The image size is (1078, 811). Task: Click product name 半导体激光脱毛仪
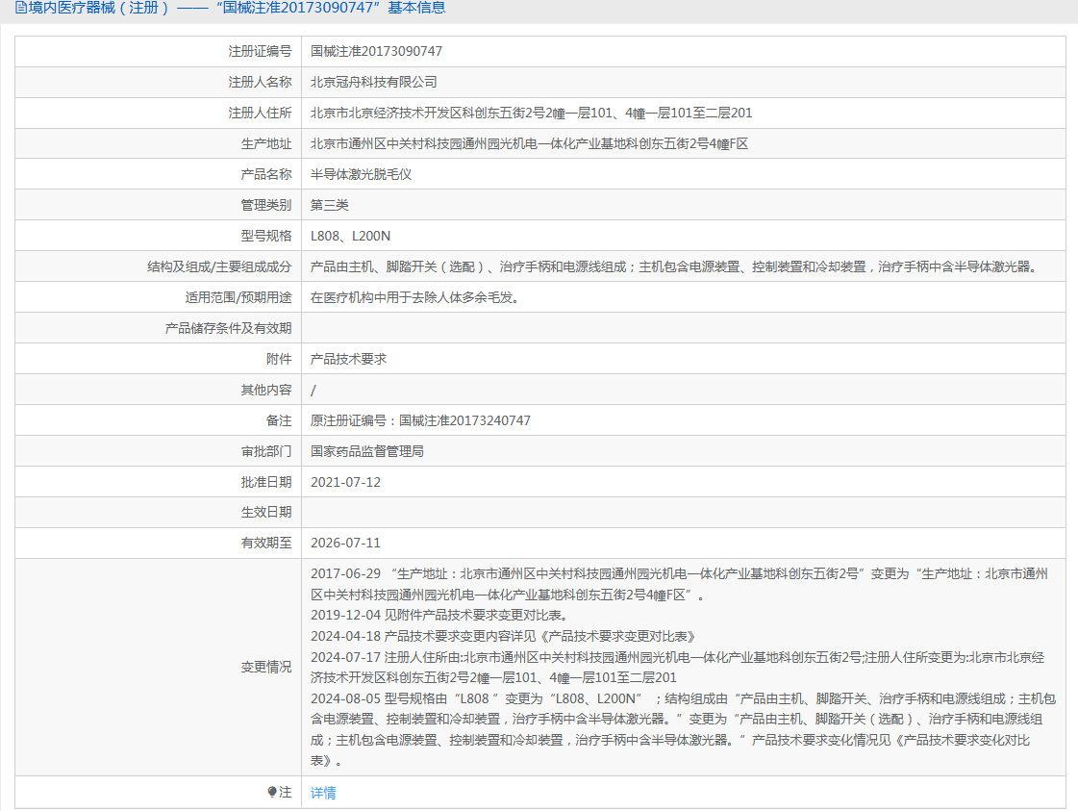click(x=361, y=175)
